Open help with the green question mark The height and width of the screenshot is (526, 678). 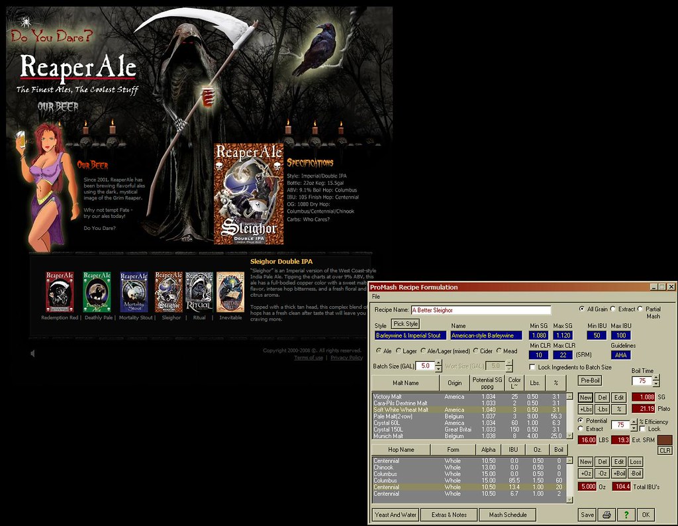pos(626,515)
